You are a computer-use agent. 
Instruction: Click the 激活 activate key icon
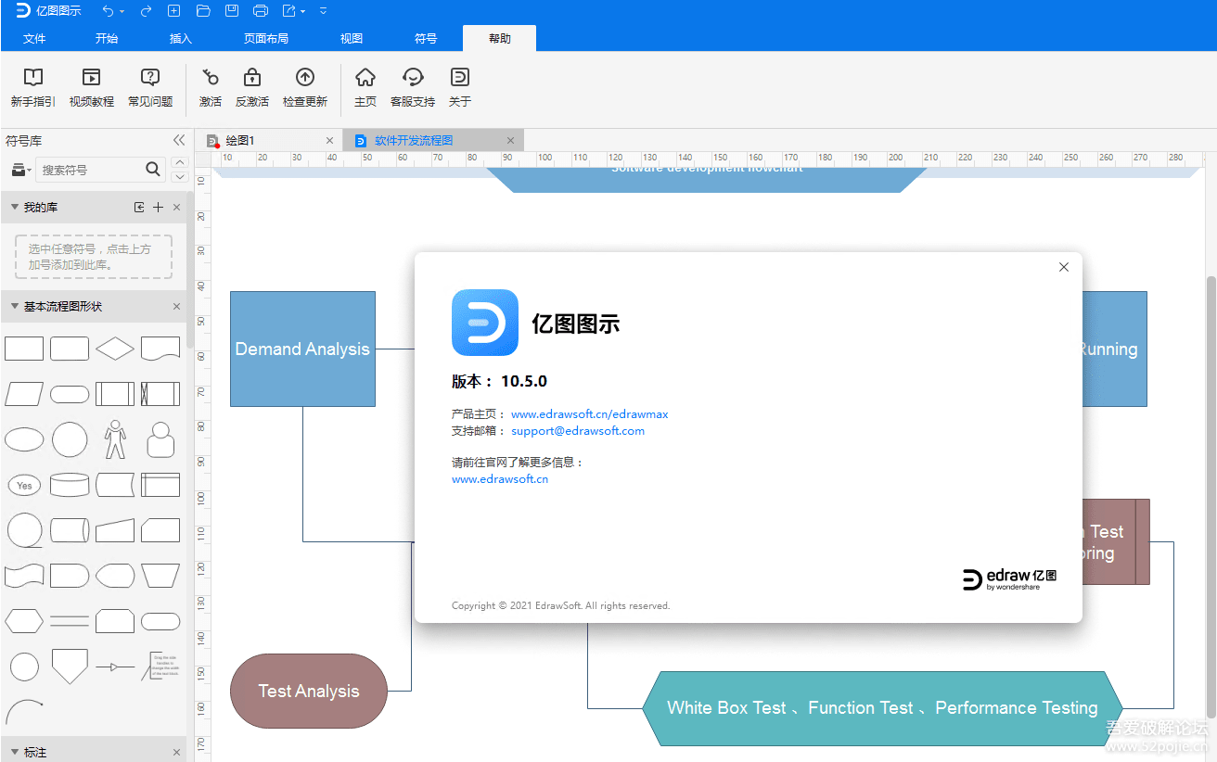click(211, 88)
